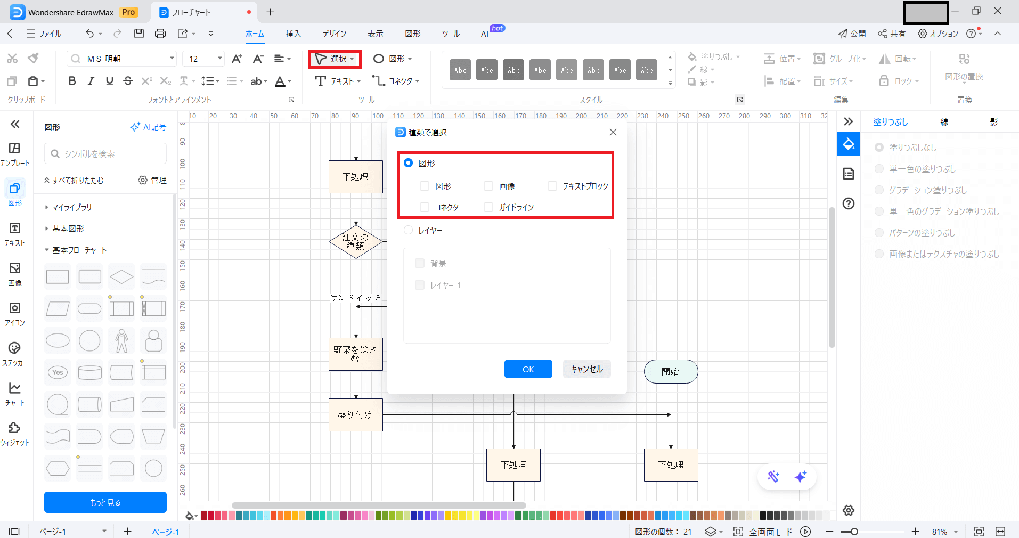
Task: Click the cut scissors icon
Action: [x=12, y=58]
